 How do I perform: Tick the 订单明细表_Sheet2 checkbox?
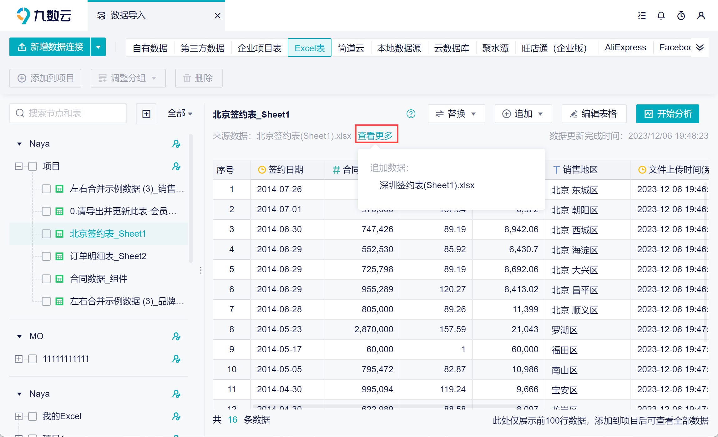(x=46, y=256)
